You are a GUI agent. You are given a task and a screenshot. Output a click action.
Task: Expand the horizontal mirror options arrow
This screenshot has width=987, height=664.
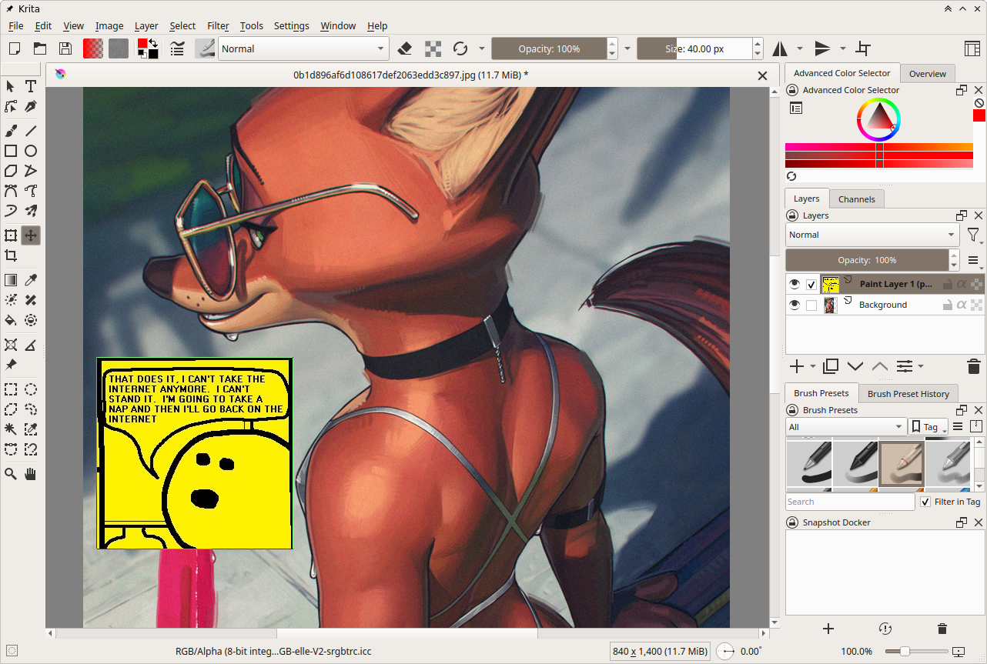tap(800, 48)
